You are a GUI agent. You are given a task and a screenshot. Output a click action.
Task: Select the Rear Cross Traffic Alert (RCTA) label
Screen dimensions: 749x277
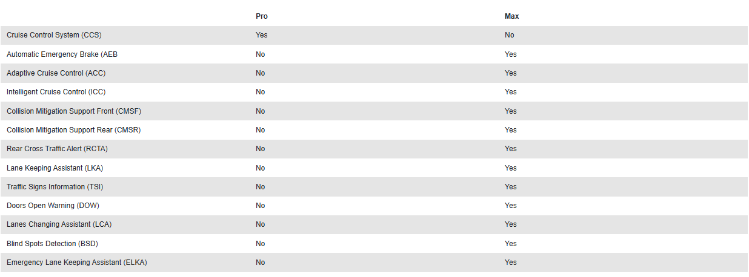pos(57,149)
